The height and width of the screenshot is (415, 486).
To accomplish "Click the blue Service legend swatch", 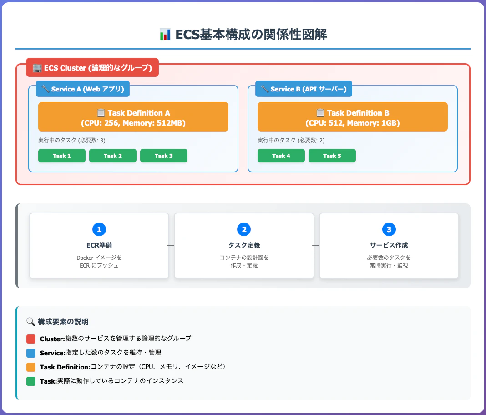I will (x=31, y=353).
